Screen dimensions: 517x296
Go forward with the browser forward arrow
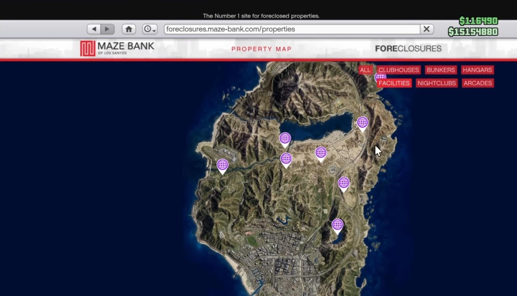coord(107,29)
